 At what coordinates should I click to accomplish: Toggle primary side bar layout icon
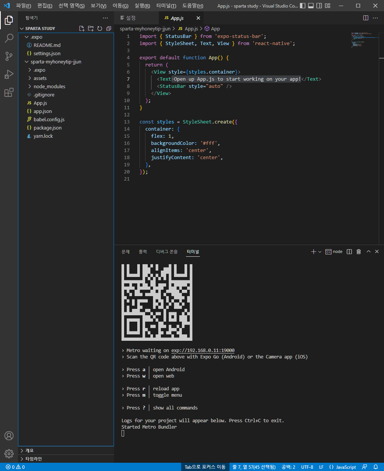pos(302,6)
